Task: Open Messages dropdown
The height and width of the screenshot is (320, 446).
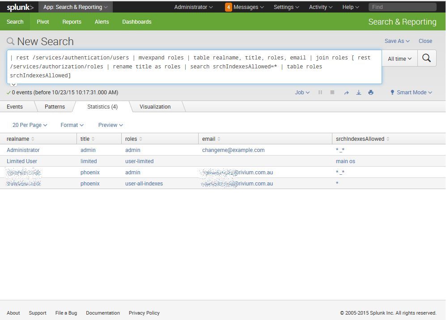Action: point(249,7)
